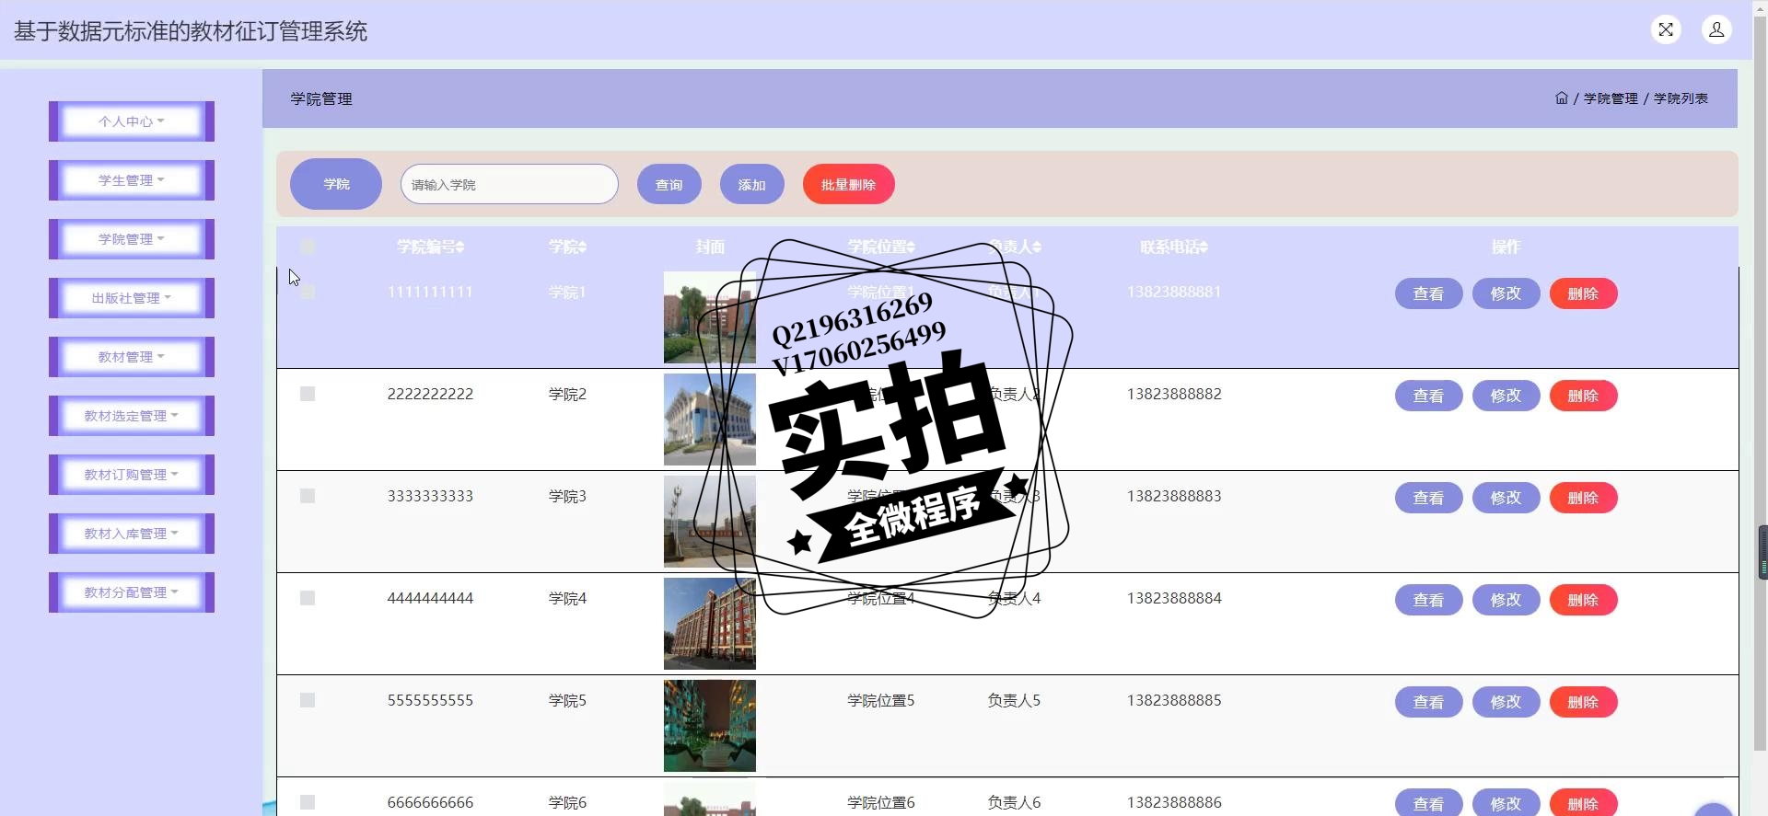
Task: Delete 学院3 with 删除 button
Action: pyautogui.click(x=1583, y=498)
